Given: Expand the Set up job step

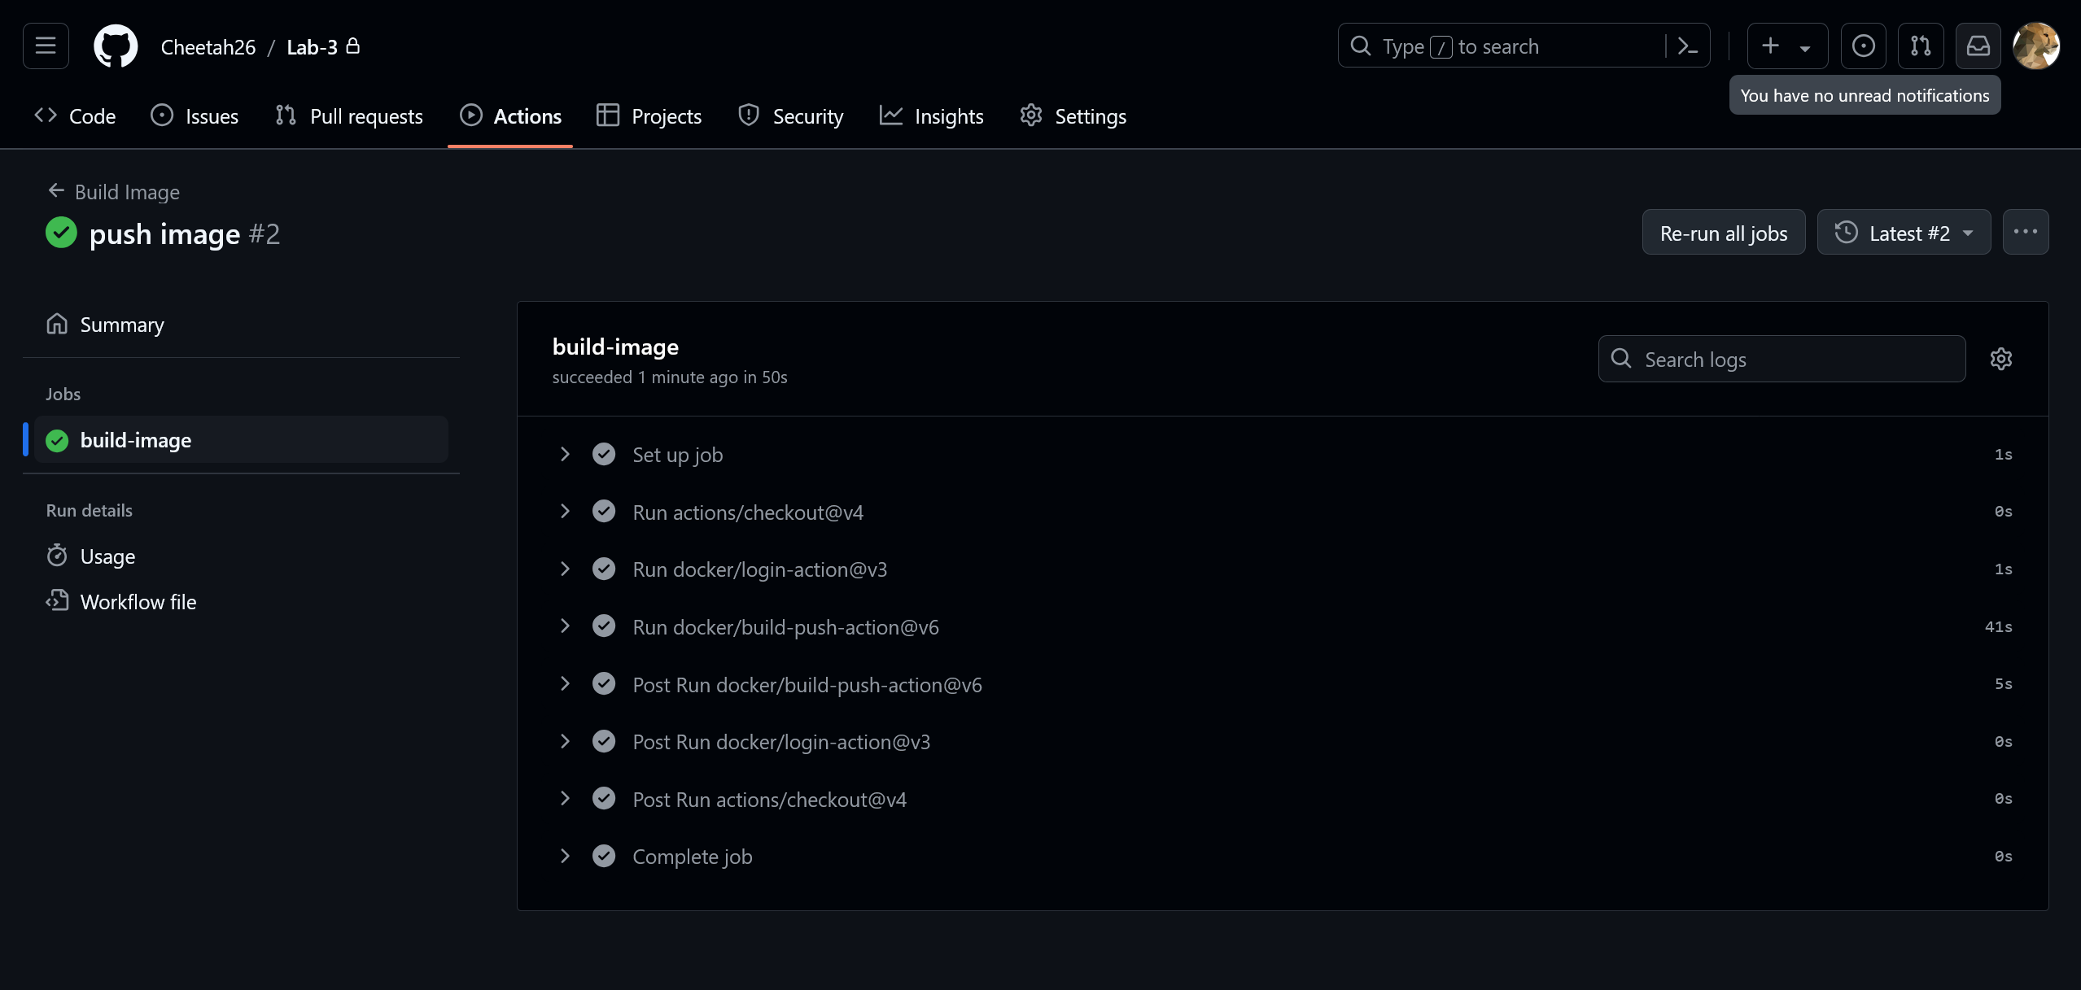Looking at the screenshot, I should (x=564, y=452).
